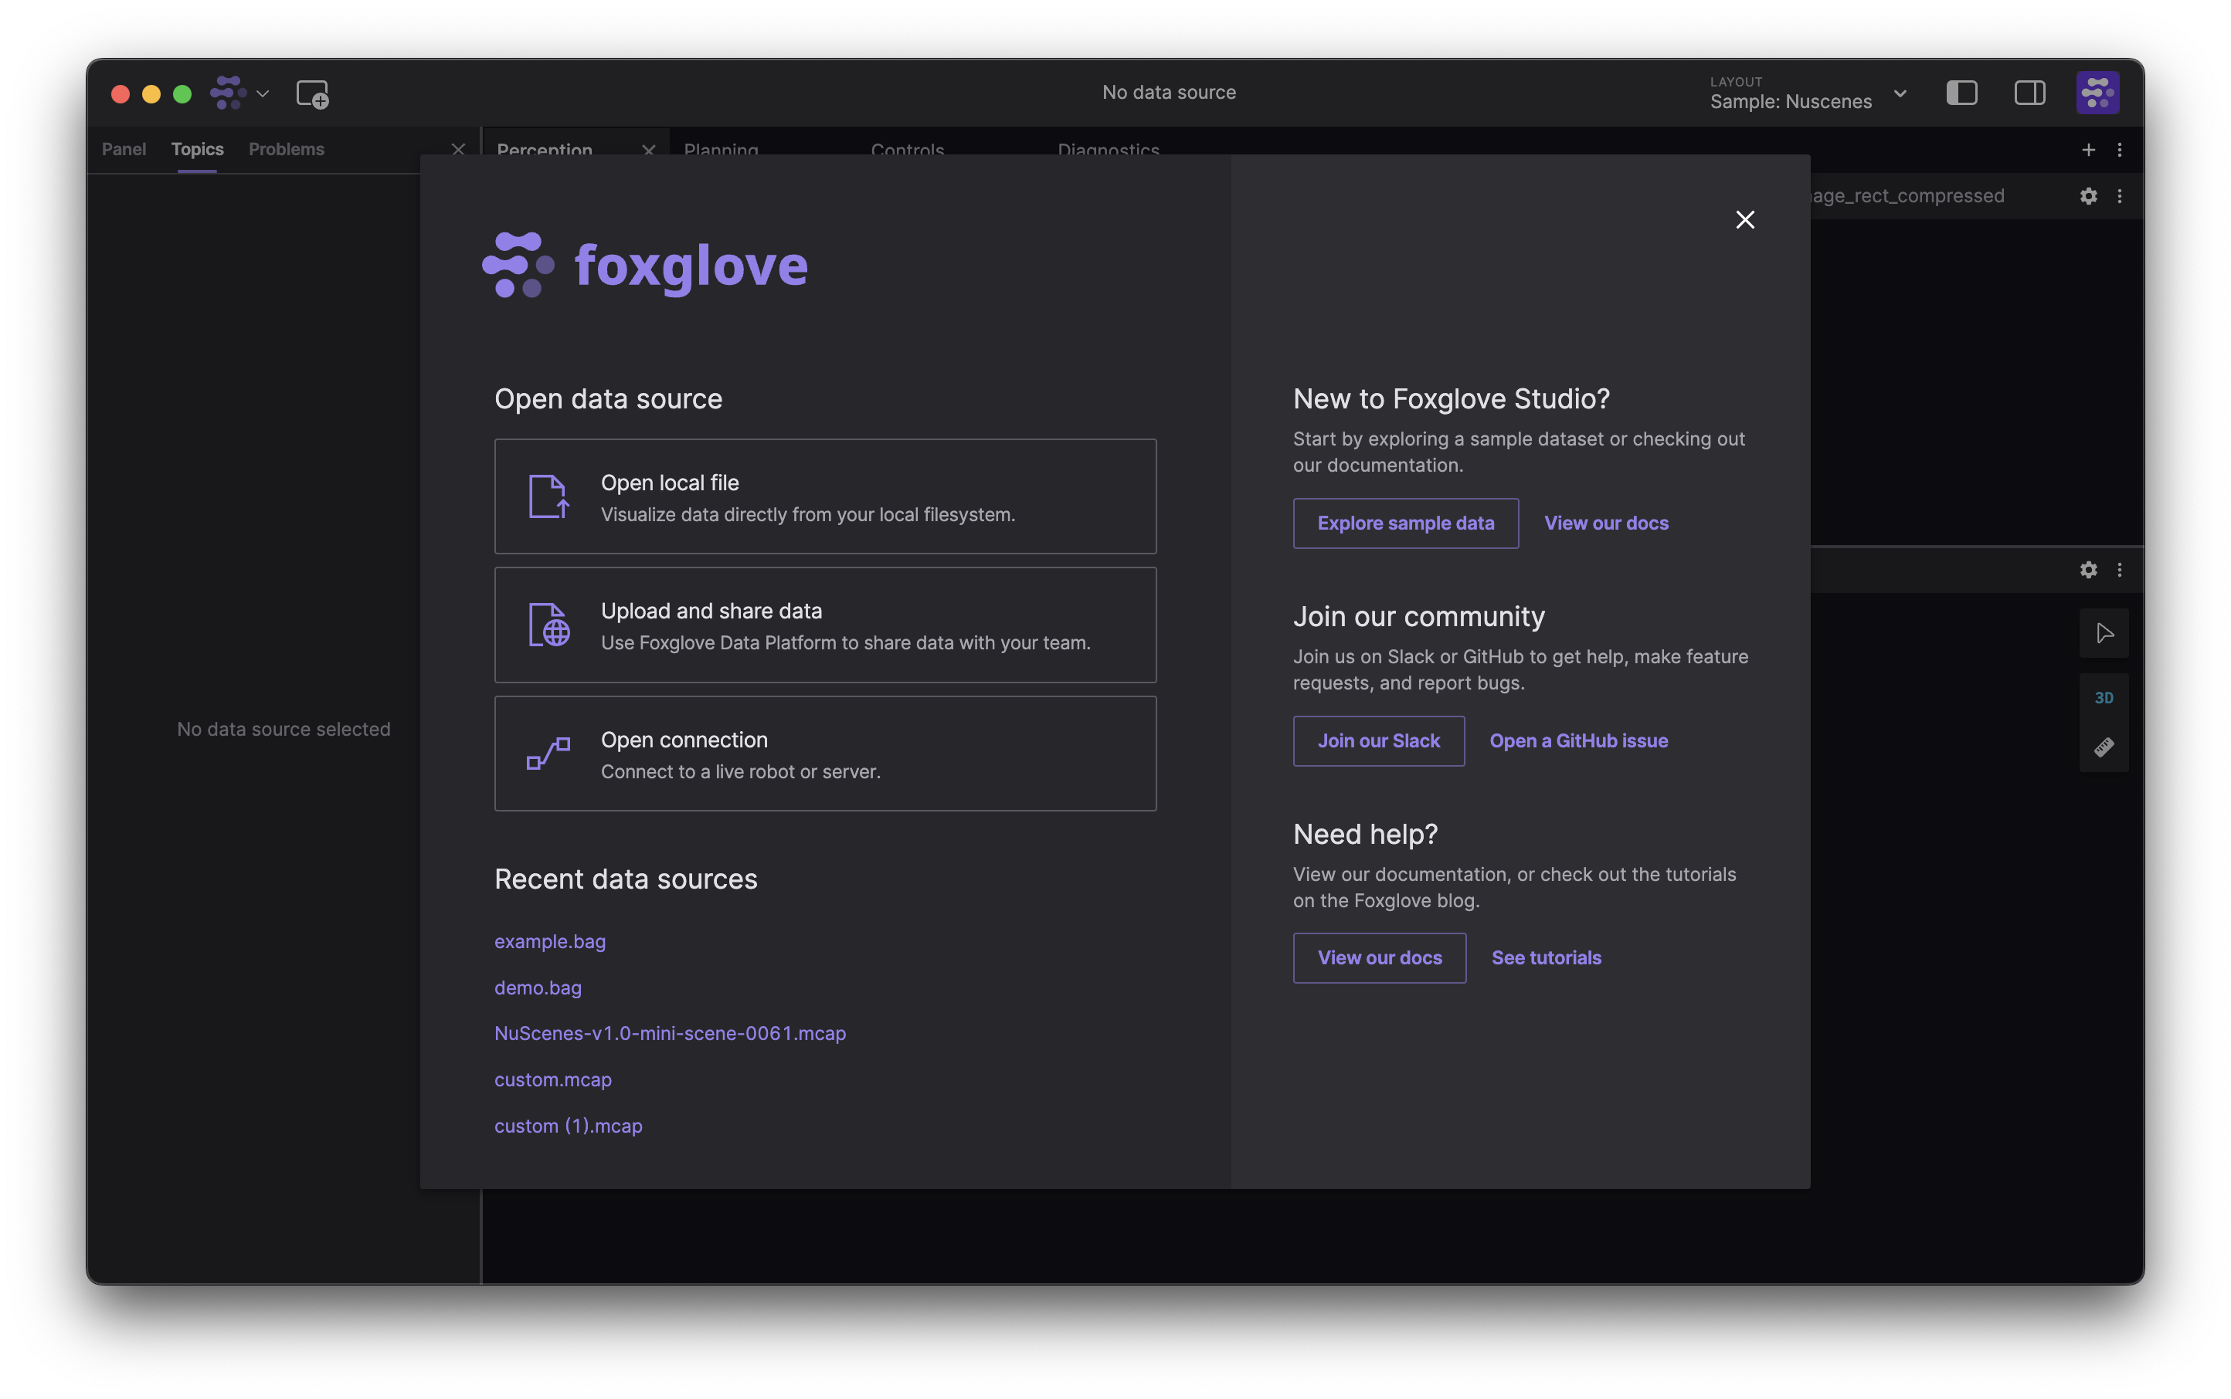Image resolution: width=2231 pixels, height=1399 pixels.
Task: Click See tutorials link
Action: [1546, 957]
